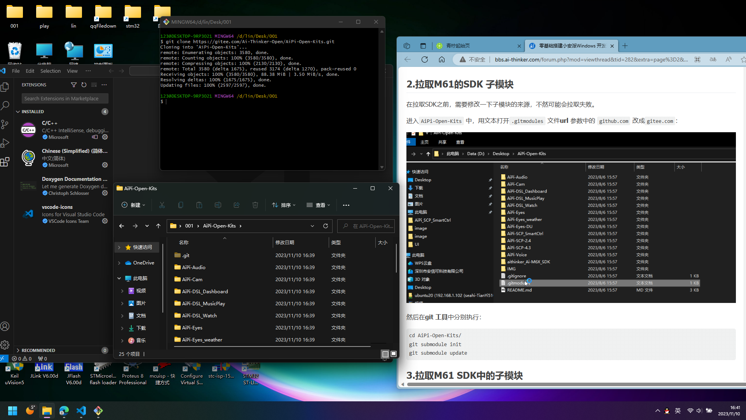The image size is (746, 420).
Task: Open VS Code View menu
Action: click(x=72, y=71)
